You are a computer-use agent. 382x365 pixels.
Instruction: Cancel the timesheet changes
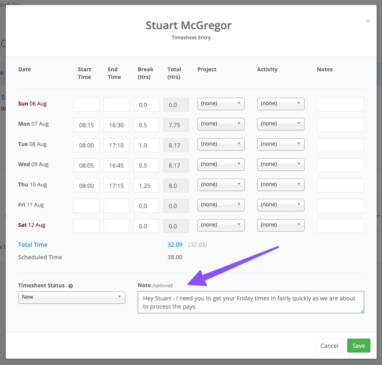pyautogui.click(x=329, y=345)
